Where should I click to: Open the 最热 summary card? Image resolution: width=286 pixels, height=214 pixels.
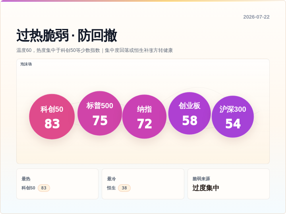(x=58, y=184)
